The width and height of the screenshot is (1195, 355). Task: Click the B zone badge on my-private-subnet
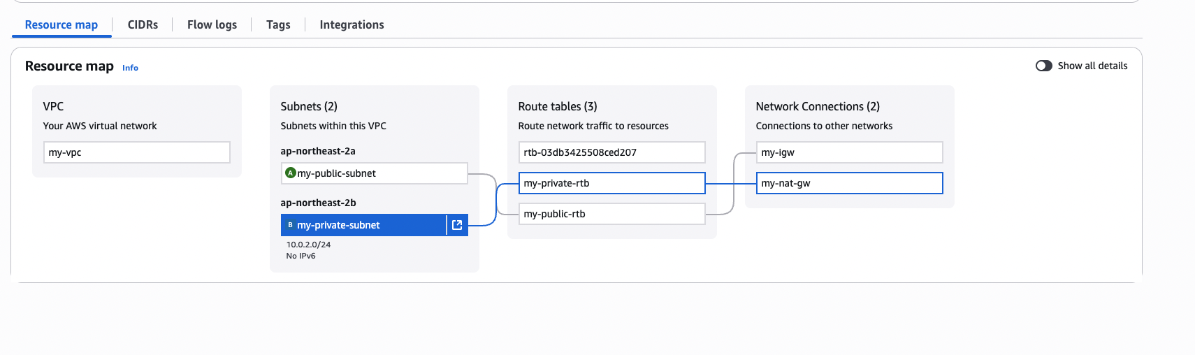(290, 225)
